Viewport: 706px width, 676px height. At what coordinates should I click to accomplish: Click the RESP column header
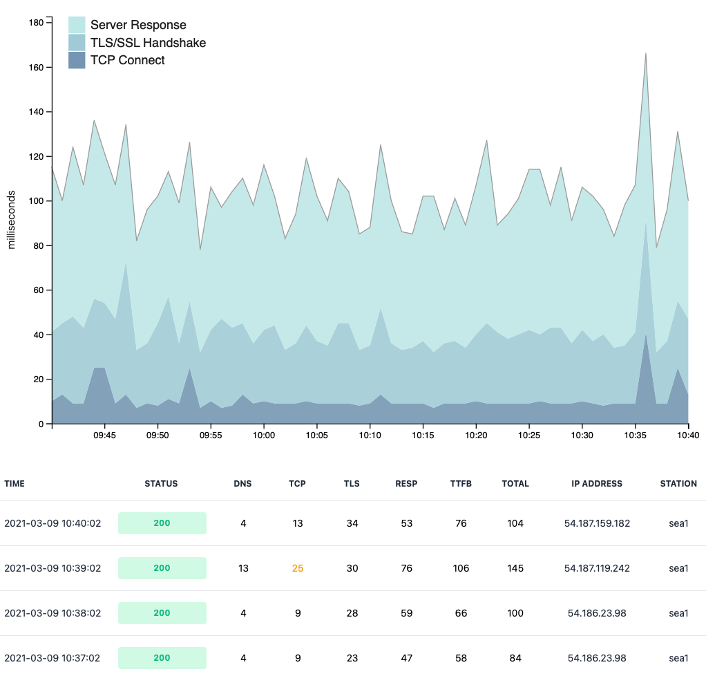pyautogui.click(x=406, y=484)
